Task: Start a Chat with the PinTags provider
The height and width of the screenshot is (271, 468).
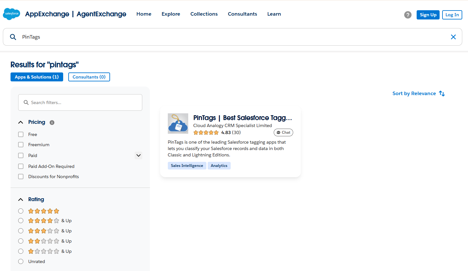Action: 283,132
